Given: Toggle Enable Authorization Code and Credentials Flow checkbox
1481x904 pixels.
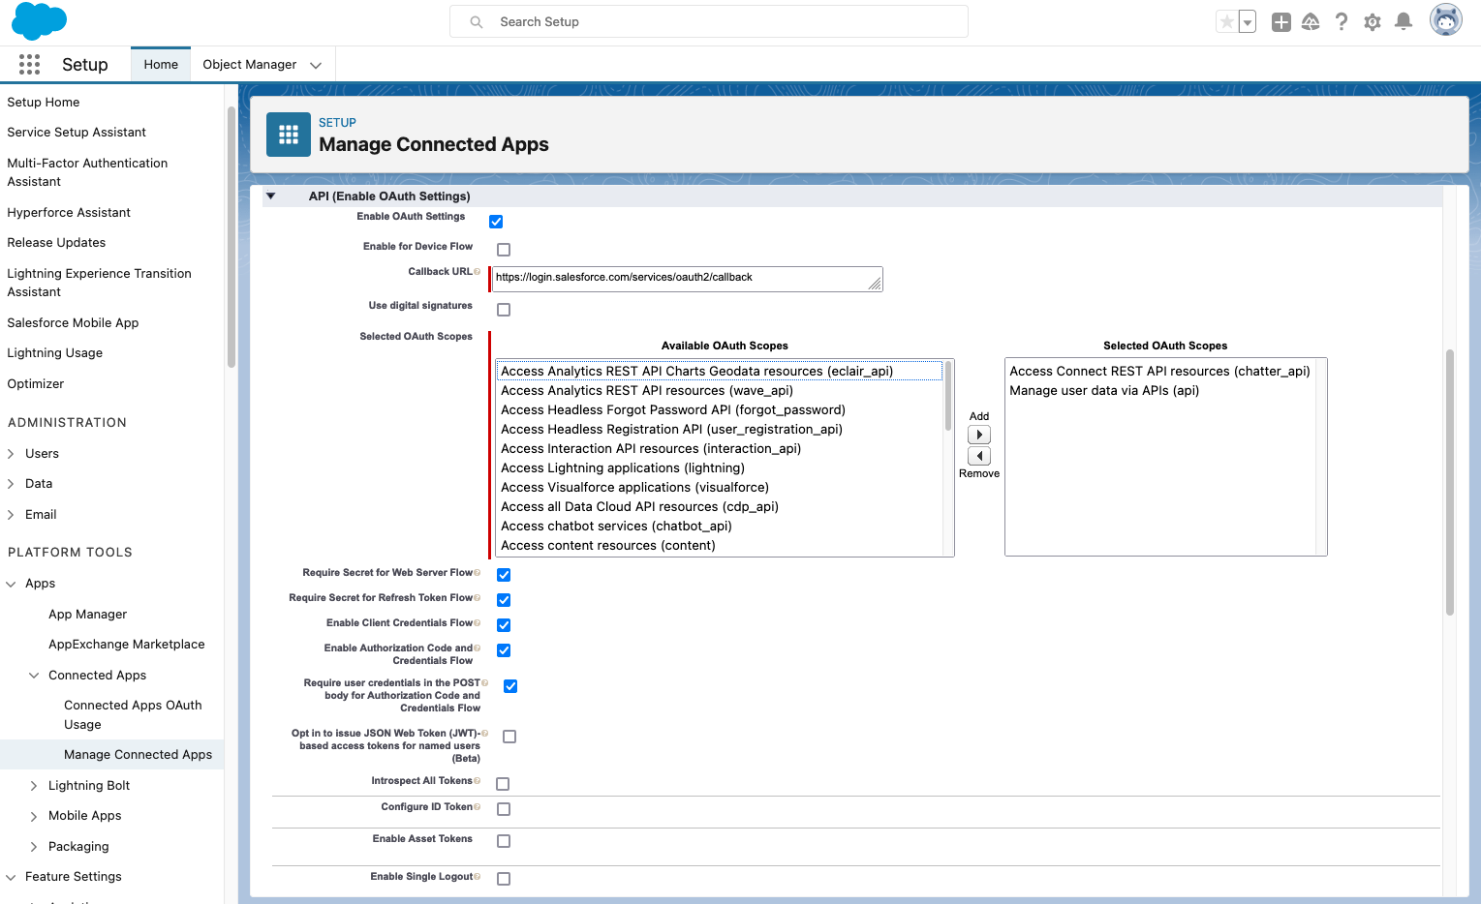Looking at the screenshot, I should (x=504, y=650).
